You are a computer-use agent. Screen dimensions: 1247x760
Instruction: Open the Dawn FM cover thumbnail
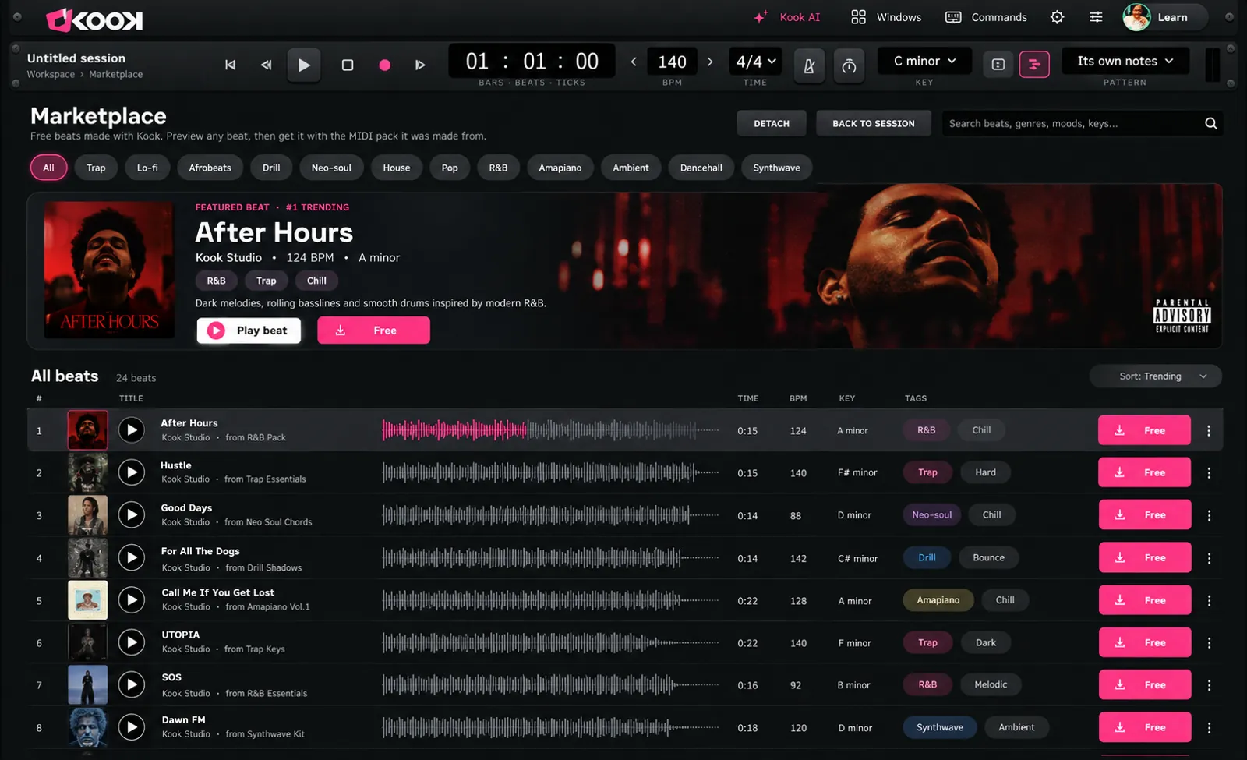click(87, 727)
